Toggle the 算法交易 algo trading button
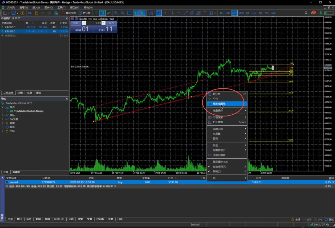The width and height of the screenshot is (335, 228). pos(69,13)
